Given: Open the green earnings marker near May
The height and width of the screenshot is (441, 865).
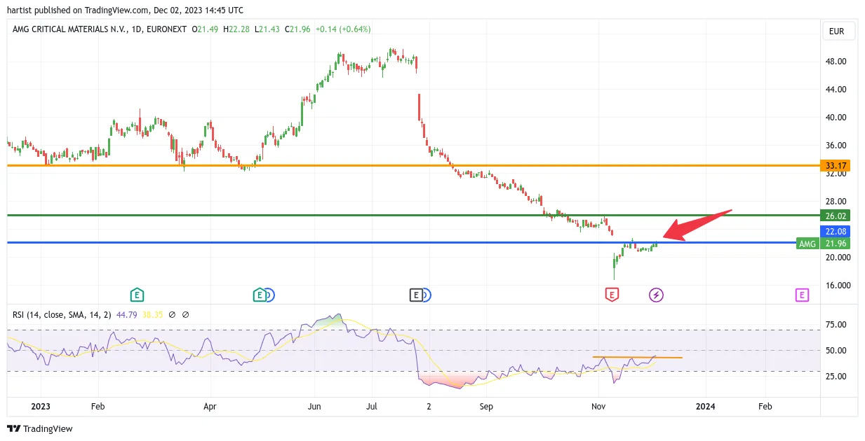Looking at the screenshot, I should (260, 295).
